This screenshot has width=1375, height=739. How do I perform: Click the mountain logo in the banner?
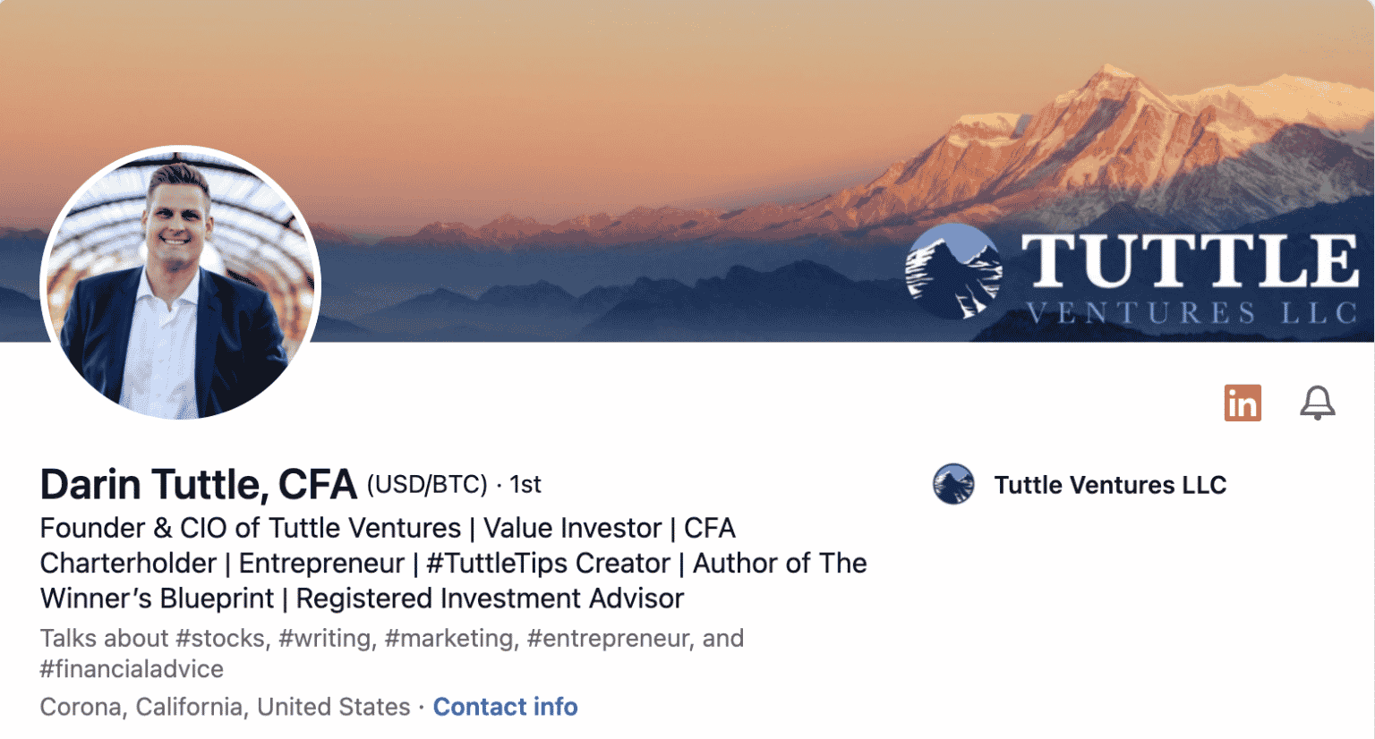click(x=954, y=272)
